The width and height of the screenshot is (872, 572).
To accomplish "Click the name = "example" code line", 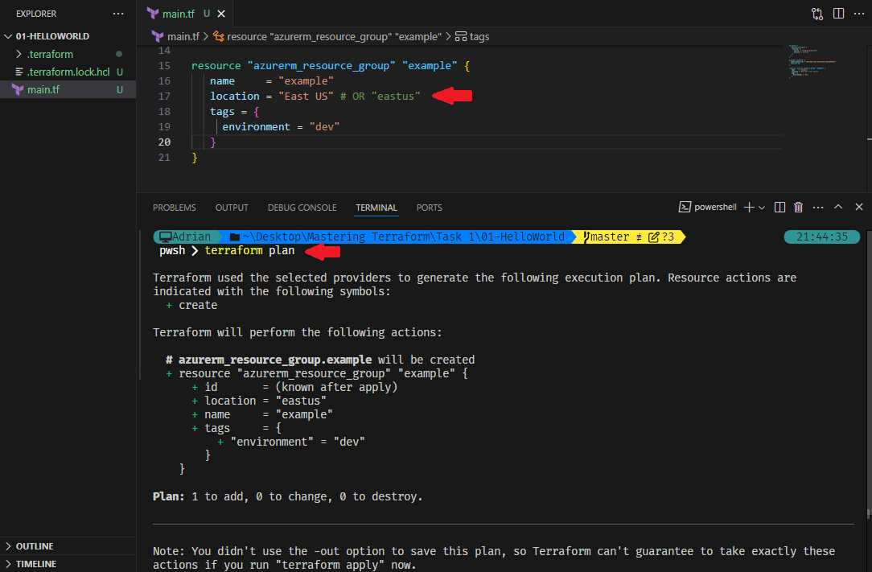I will click(271, 81).
